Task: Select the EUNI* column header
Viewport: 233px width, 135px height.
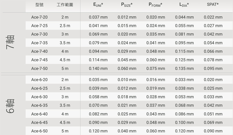Action: (98, 5)
